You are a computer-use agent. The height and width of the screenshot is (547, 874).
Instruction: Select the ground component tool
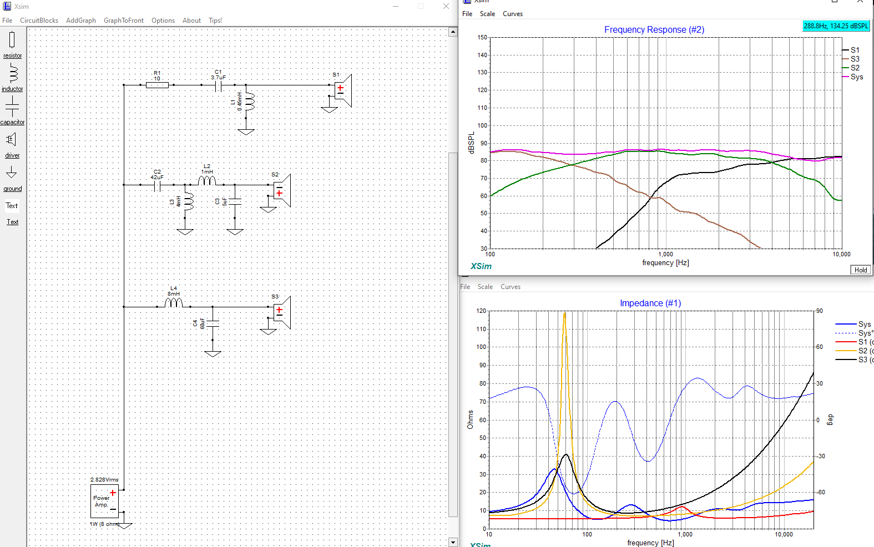click(x=12, y=178)
